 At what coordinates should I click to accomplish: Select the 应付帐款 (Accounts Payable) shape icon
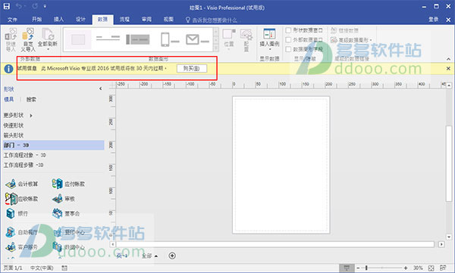point(57,184)
